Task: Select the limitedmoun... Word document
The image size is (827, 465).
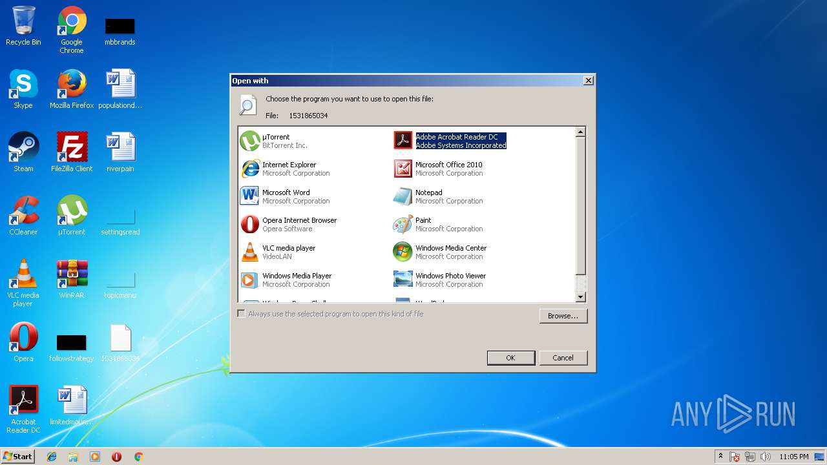Action: (72, 406)
